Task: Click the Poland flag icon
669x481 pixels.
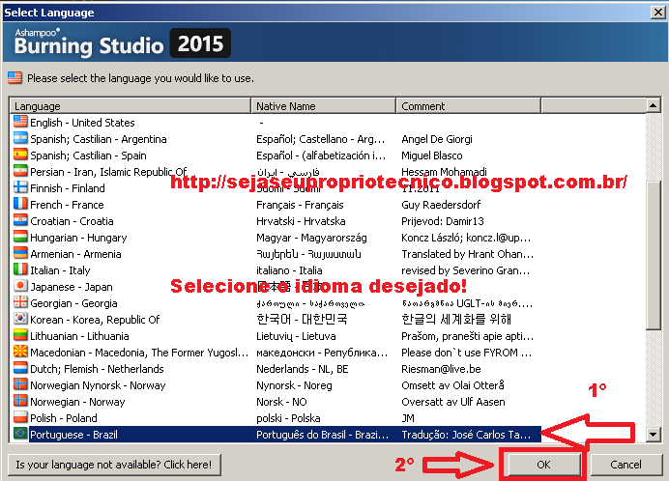Action: click(x=20, y=417)
